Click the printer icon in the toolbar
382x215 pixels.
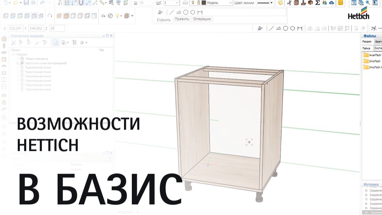point(33,3)
